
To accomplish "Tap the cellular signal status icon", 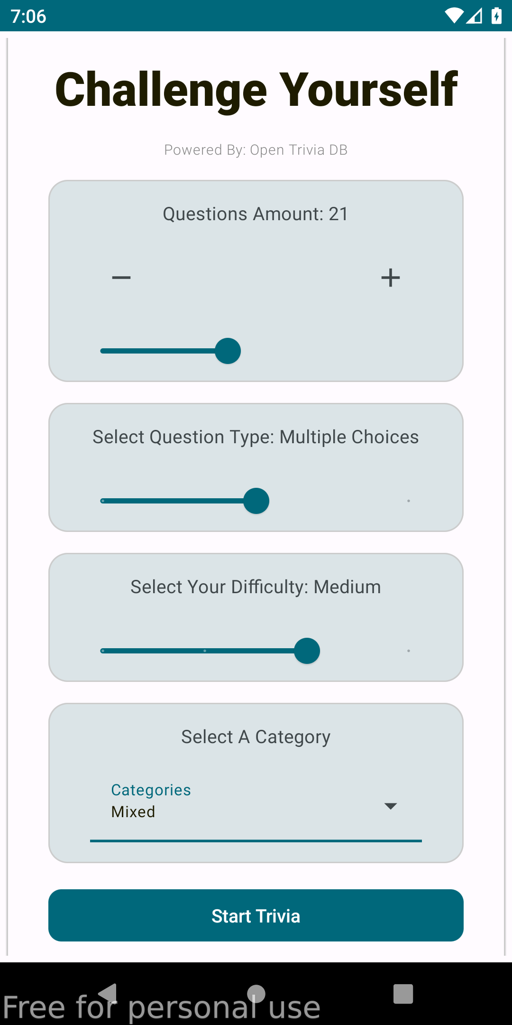I will pyautogui.click(x=475, y=16).
